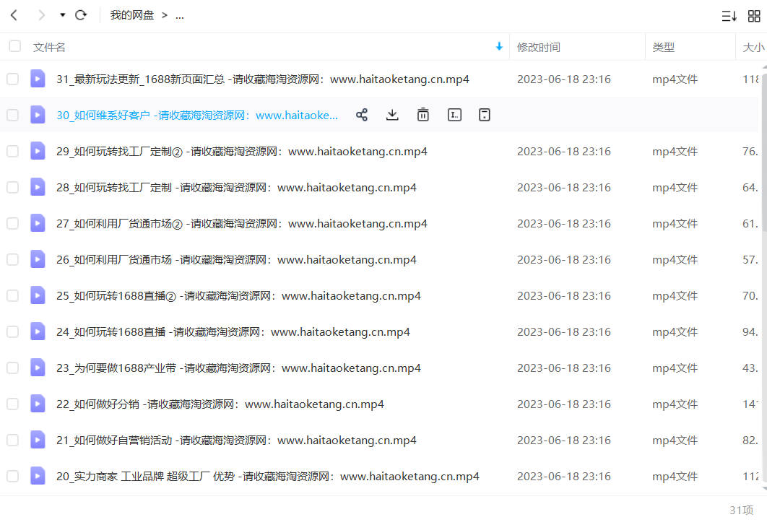Open file 20_实力商家 工业品牌 超级工厂 优势
The image size is (767, 525).
[x=268, y=477]
